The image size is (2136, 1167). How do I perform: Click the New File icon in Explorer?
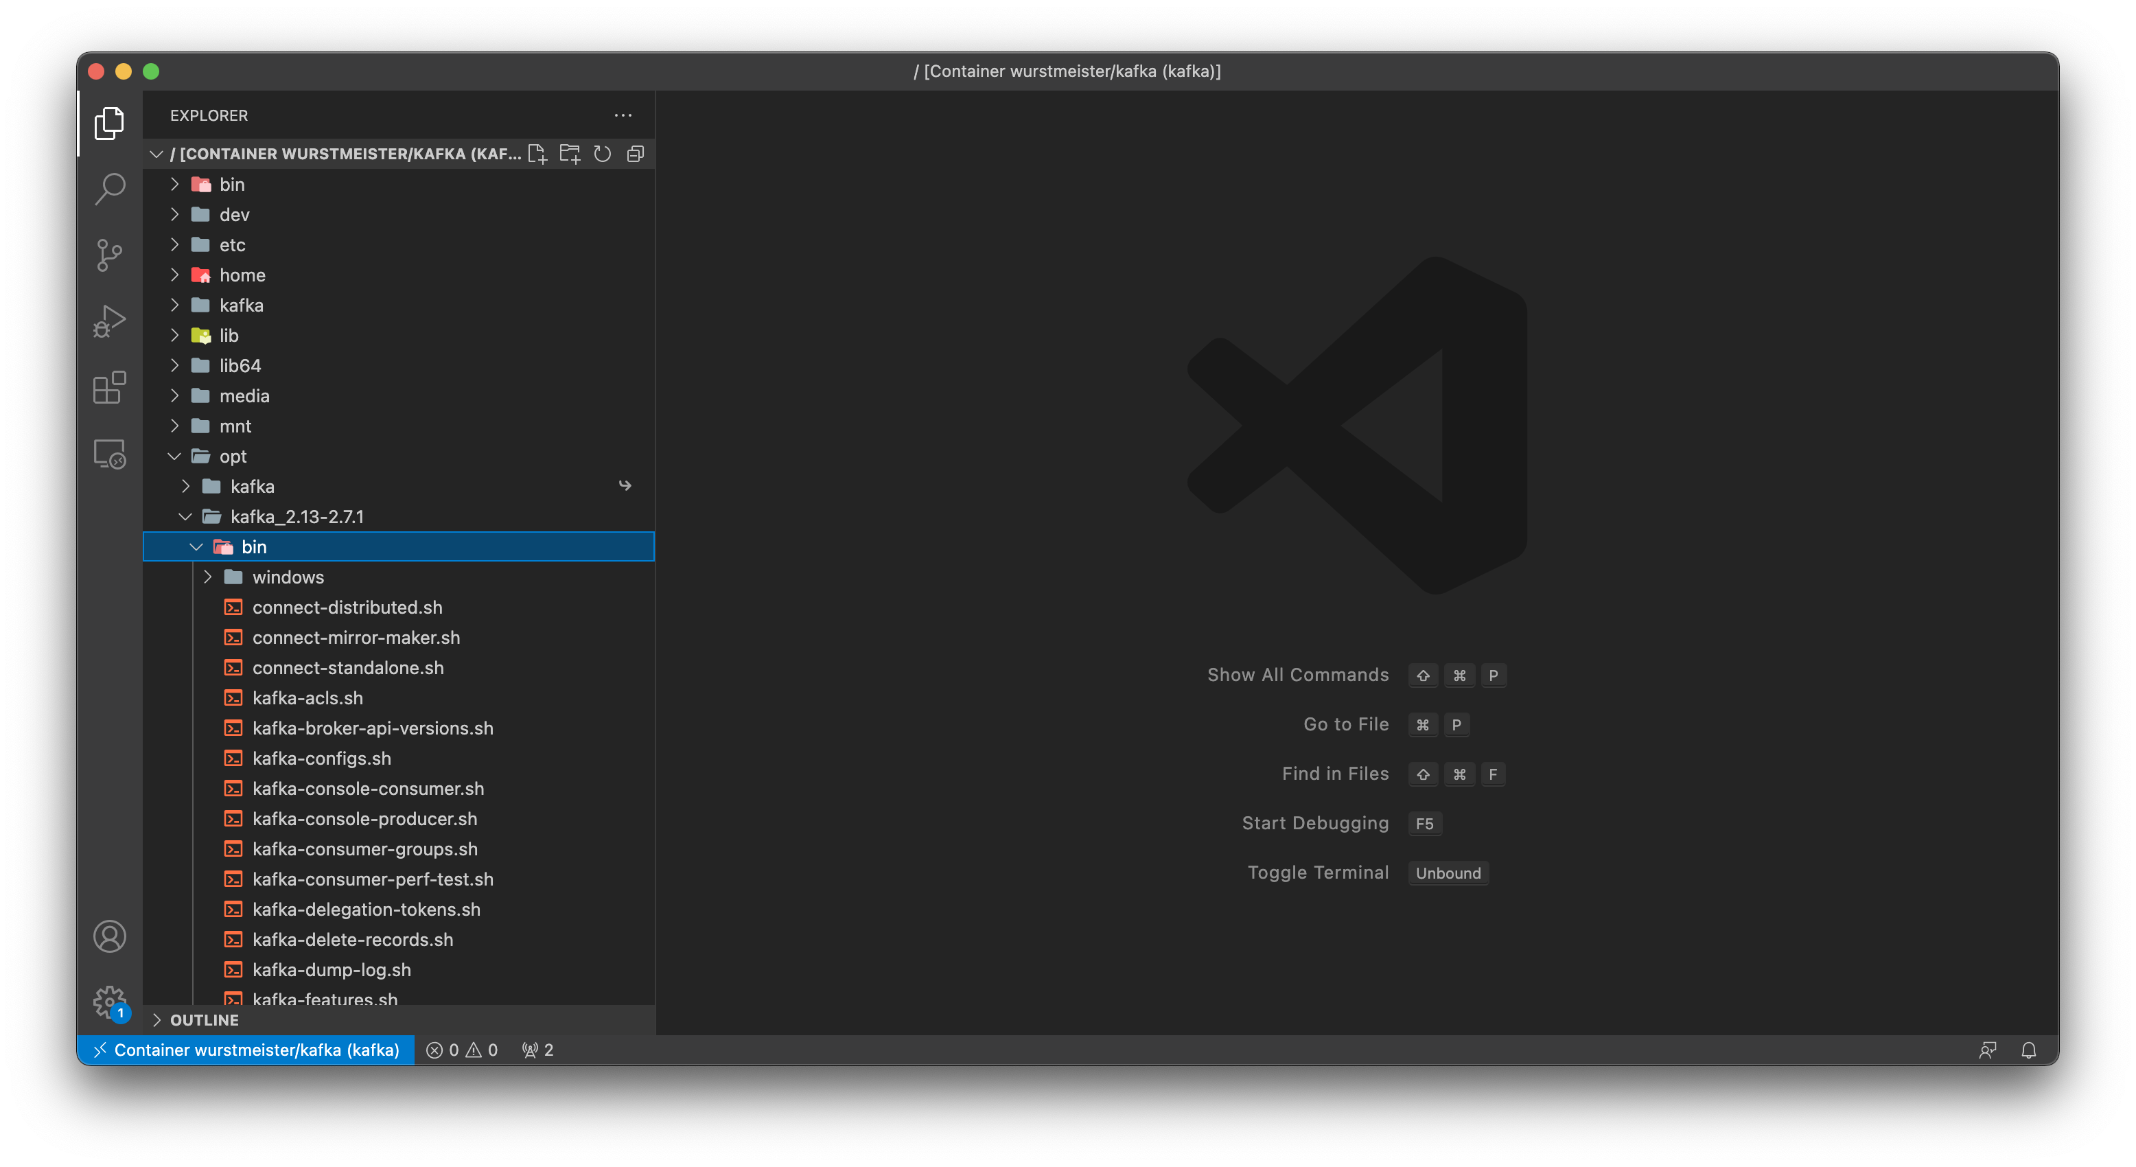537,154
